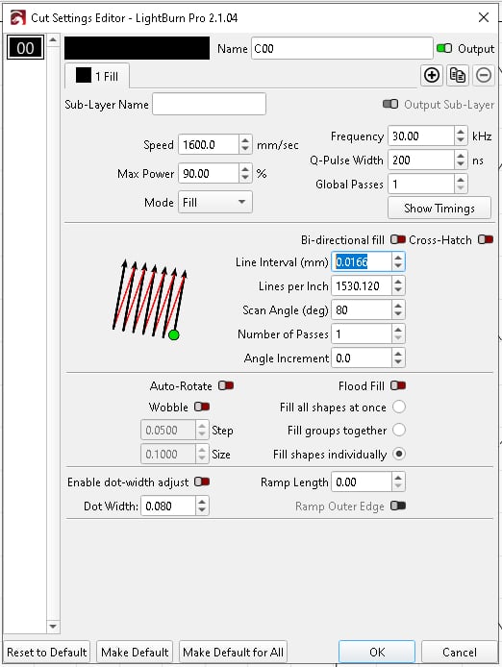Click the scroll-up arrow of layer list
502x667 pixels.
pos(53,40)
